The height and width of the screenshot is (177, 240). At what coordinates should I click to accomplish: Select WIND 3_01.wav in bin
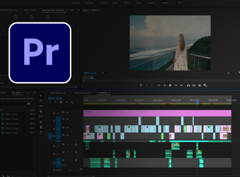12,123
